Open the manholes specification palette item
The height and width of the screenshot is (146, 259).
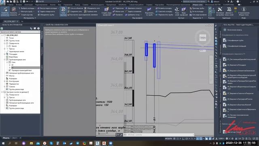[234, 46]
